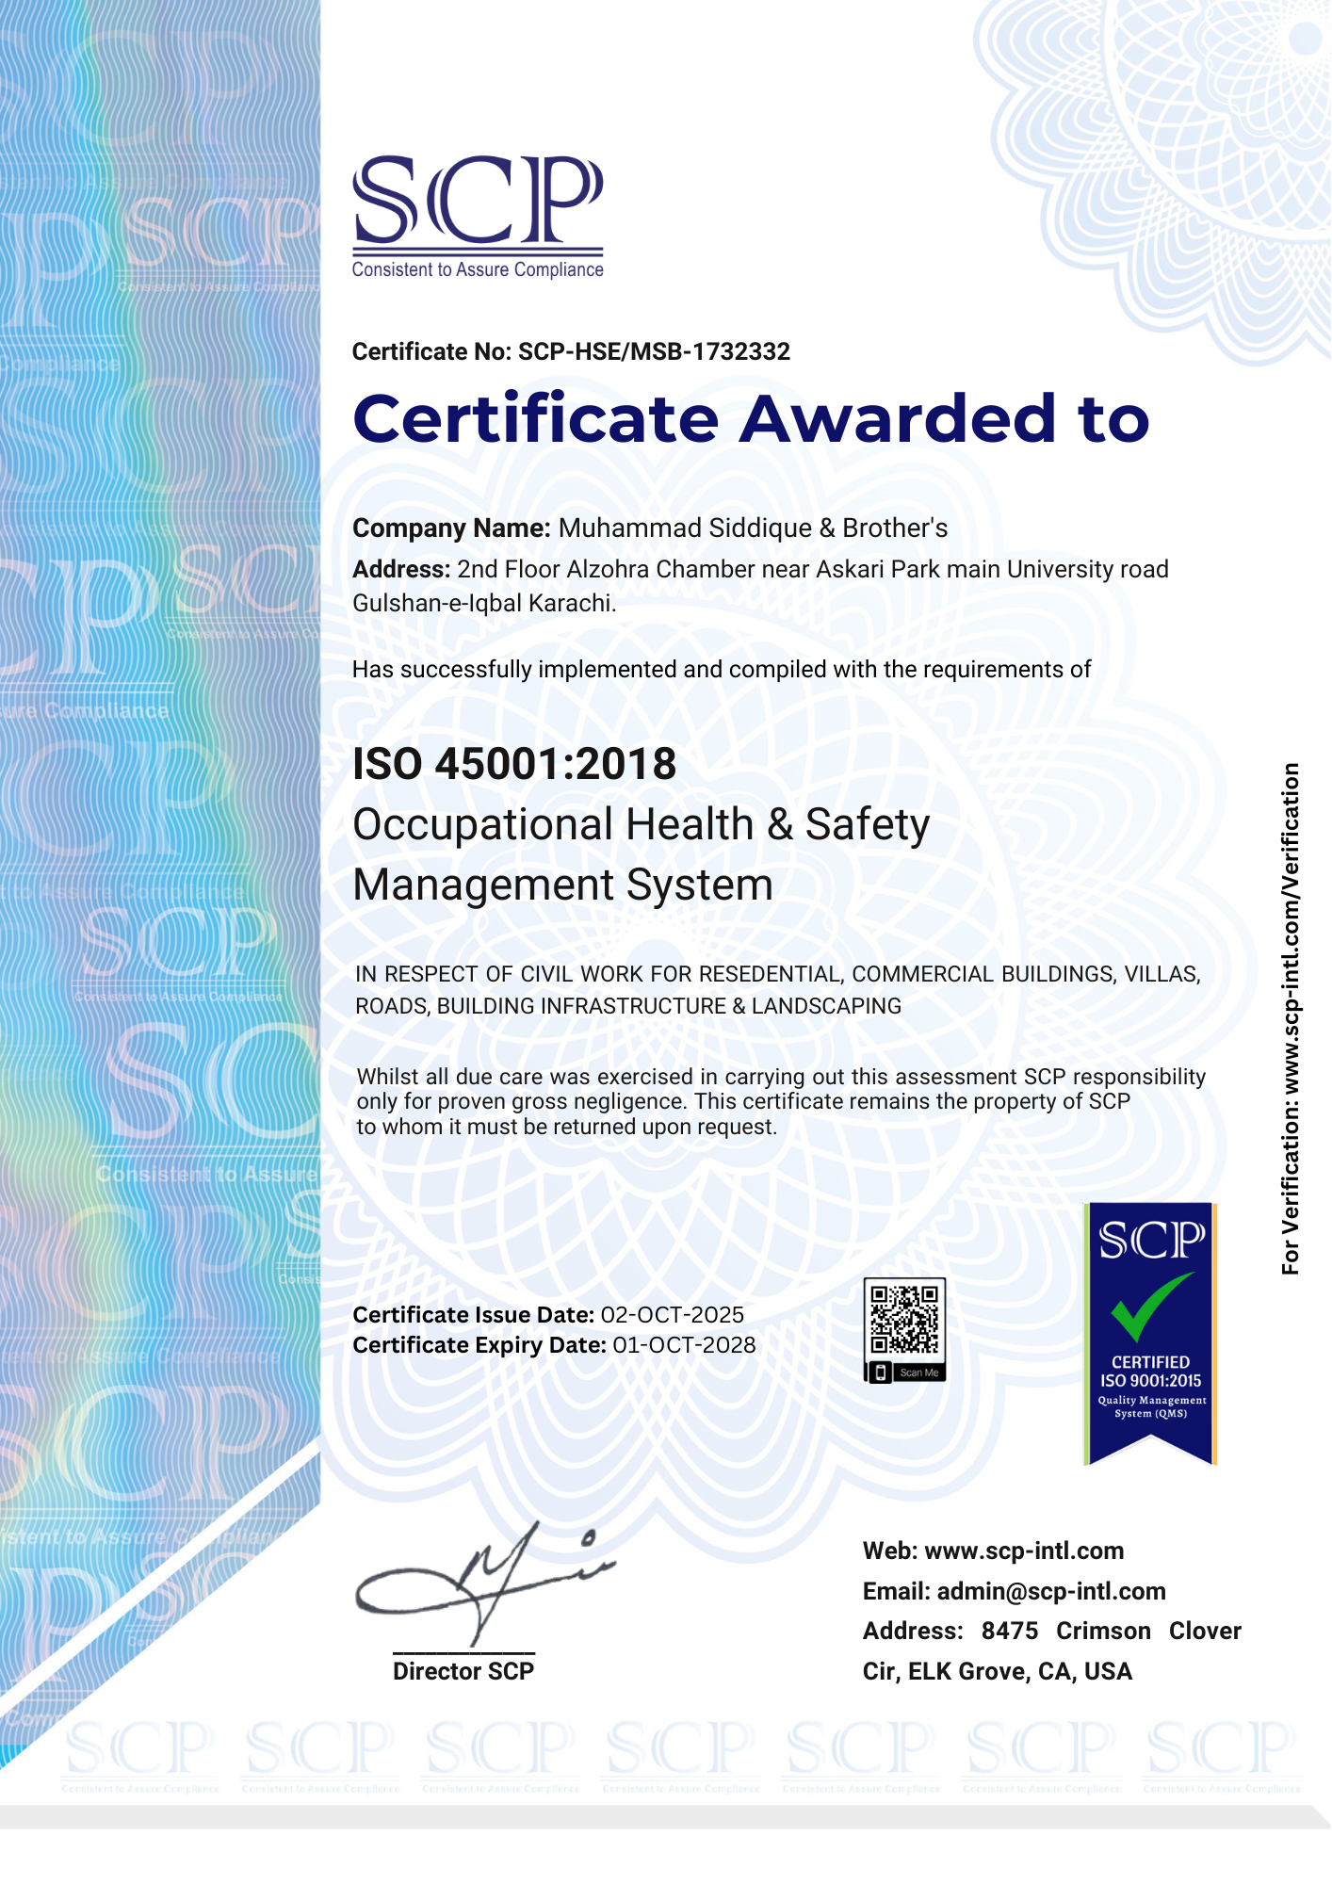The image size is (1332, 1884).
Task: Click the 'Occupational Health & Safety' text
Action: click(x=641, y=824)
